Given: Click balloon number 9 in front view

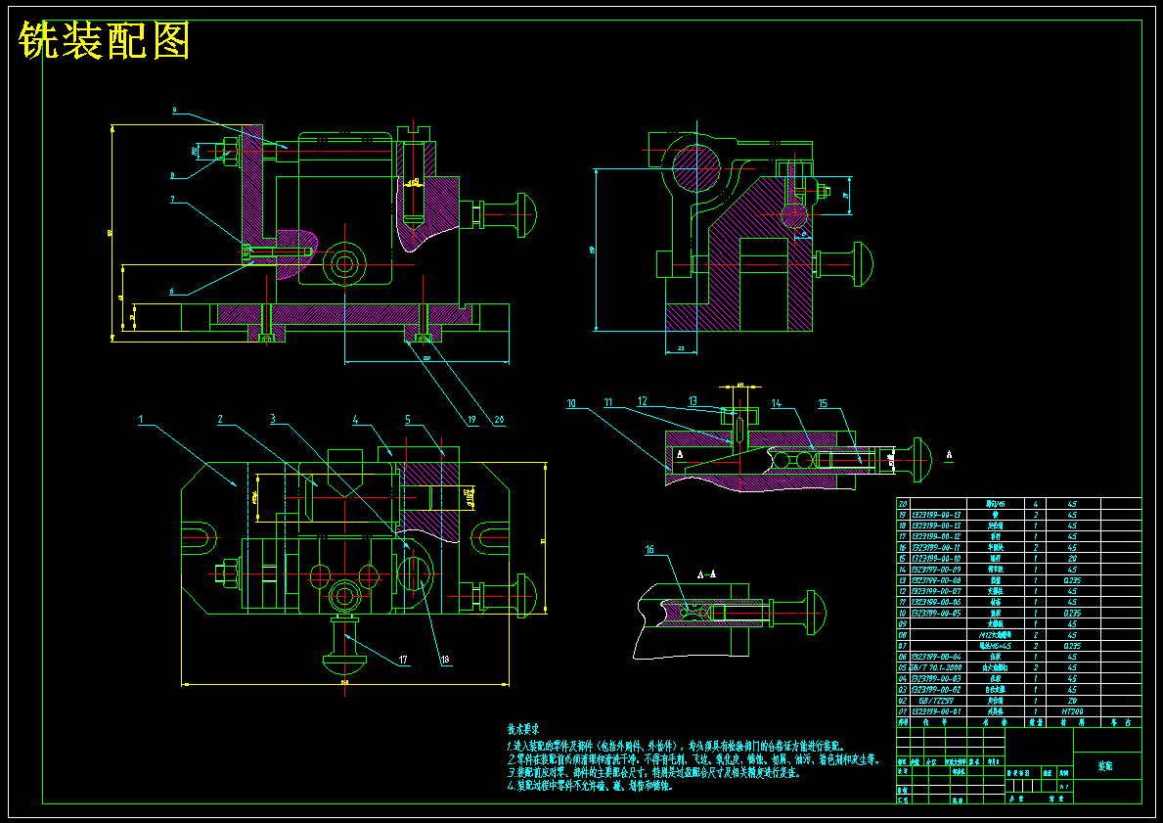Looking at the screenshot, I should (x=174, y=110).
